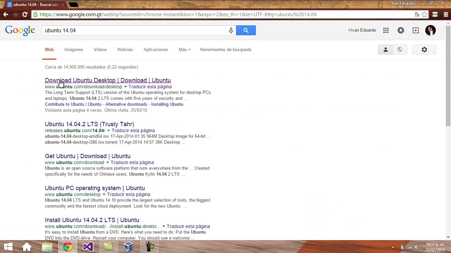Image resolution: width=451 pixels, height=253 pixels.
Task: Open the +Ivan Eduardo Google+ link
Action: 362,30
